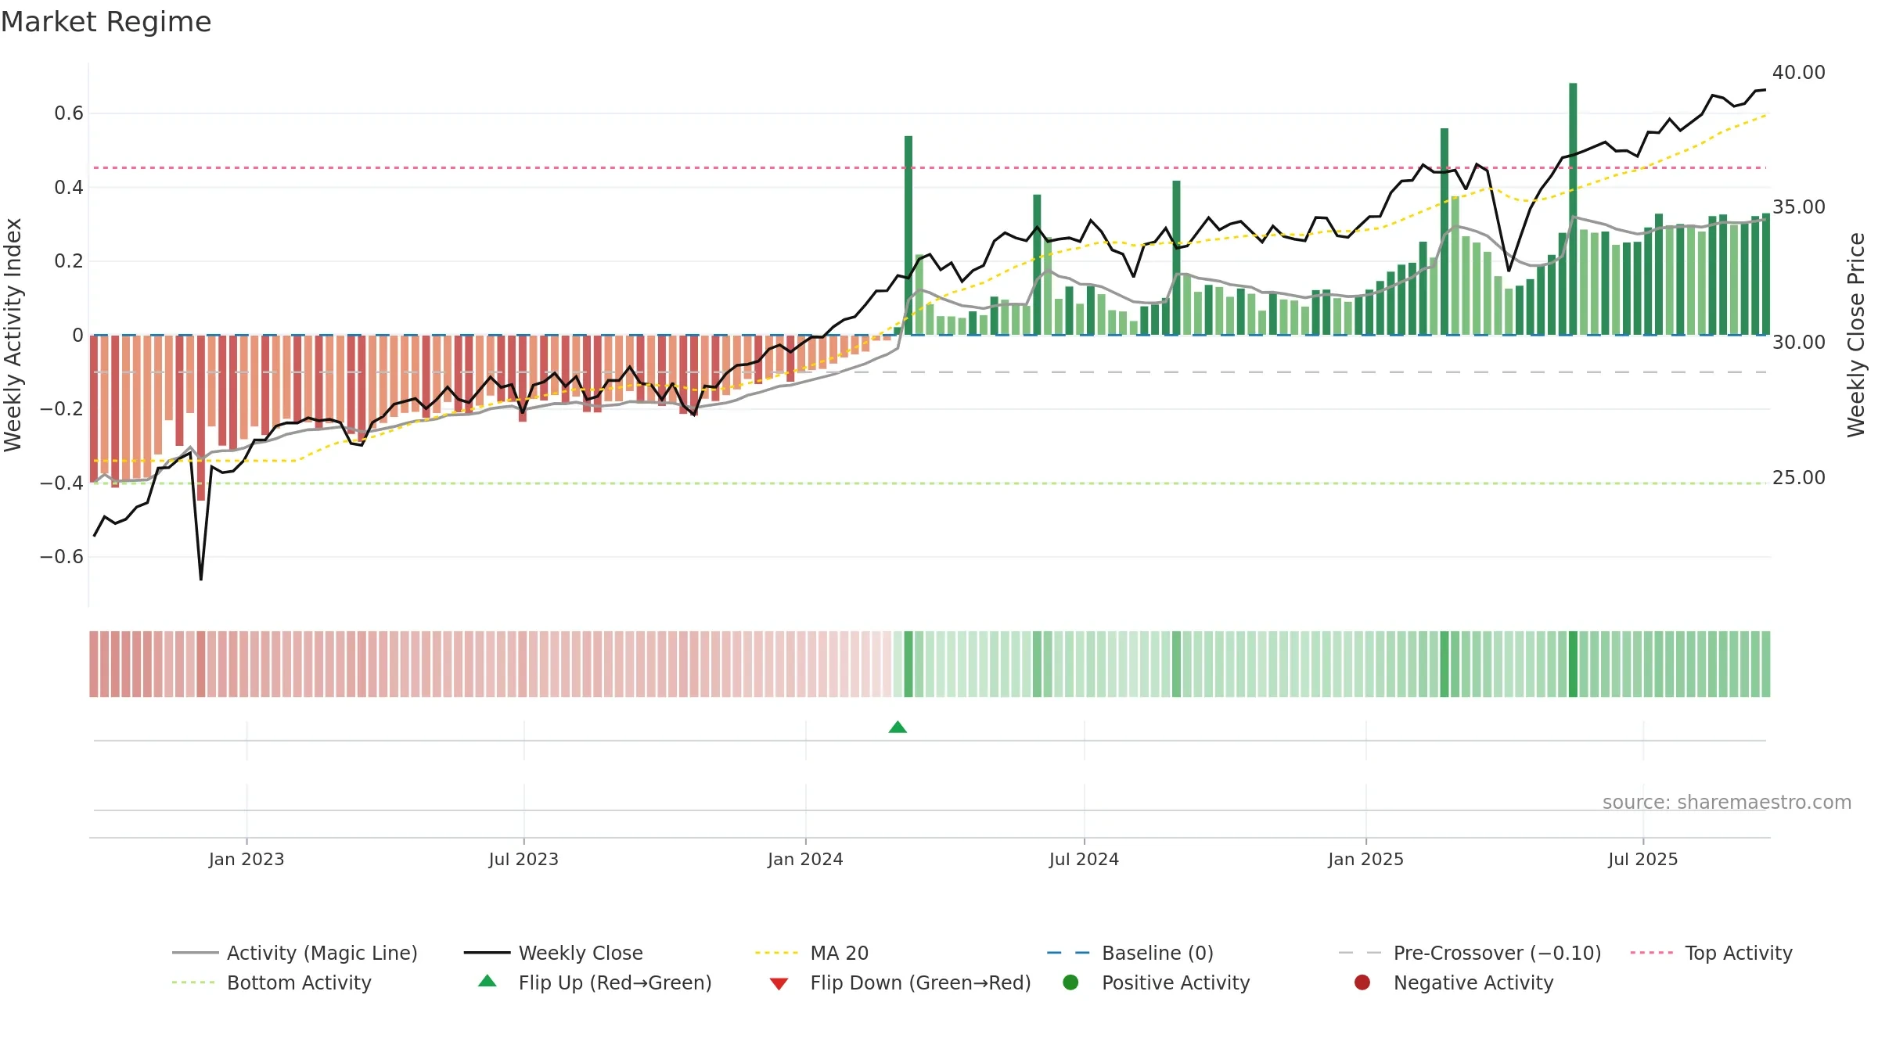Image resolution: width=1878 pixels, height=1056 pixels.
Task: Click the Jan 2025 axis tick label
Action: (1365, 859)
